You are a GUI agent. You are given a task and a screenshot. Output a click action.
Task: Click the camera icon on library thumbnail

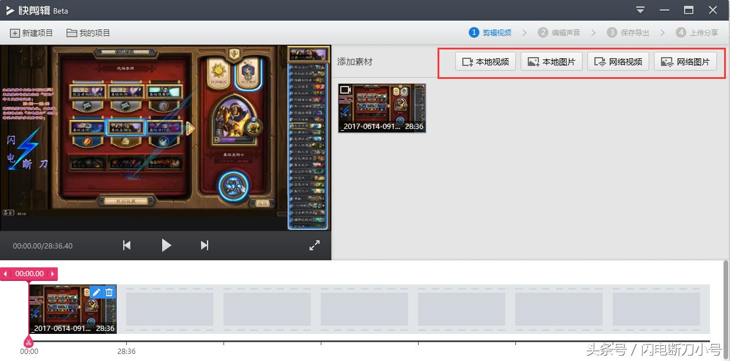point(346,90)
